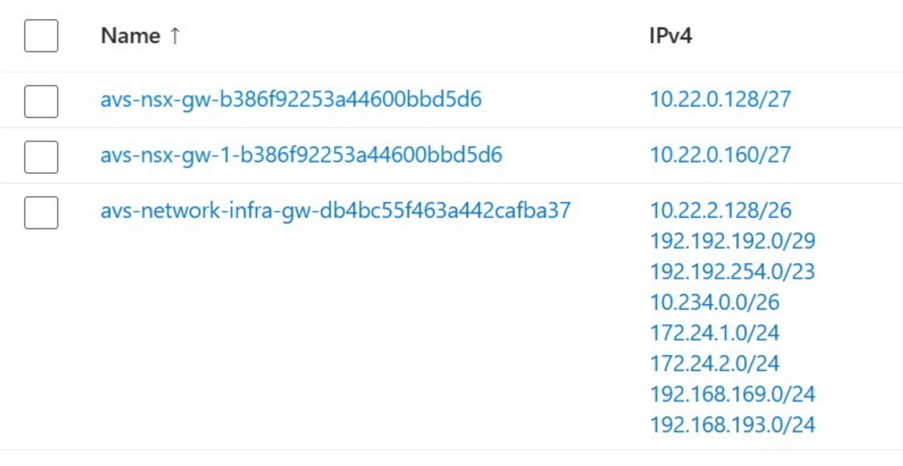Viewport: 903px width, 466px height.
Task: Click the 10.22.0.128/27 address link
Action: 720,100
